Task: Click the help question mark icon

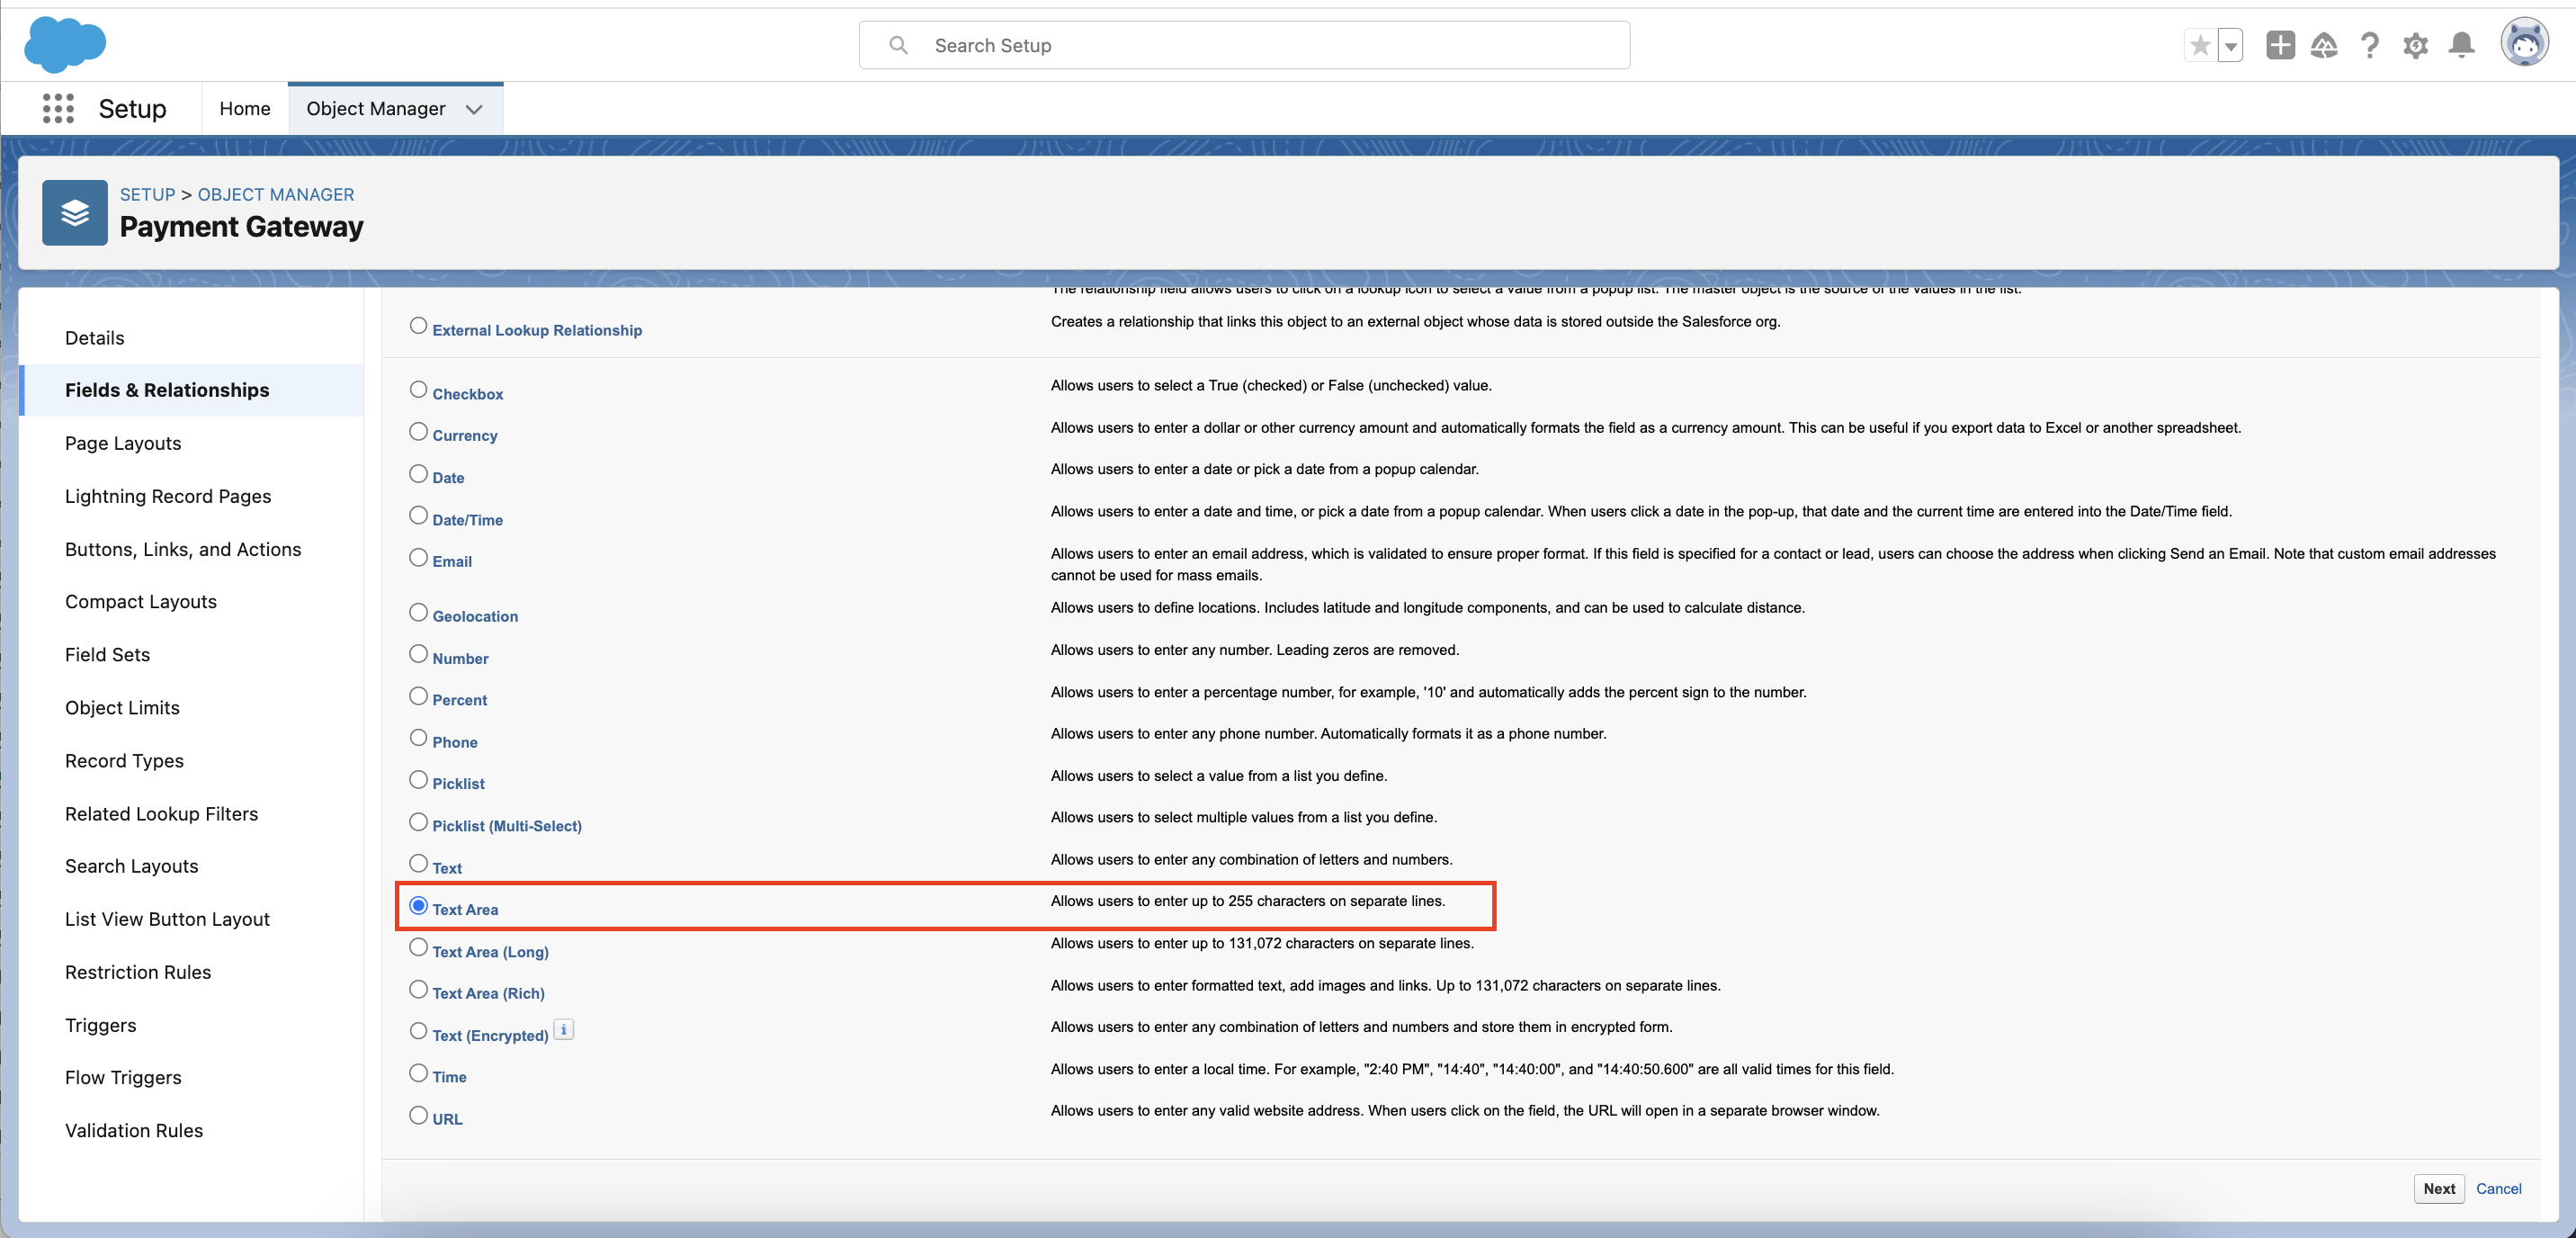Action: [2371, 44]
